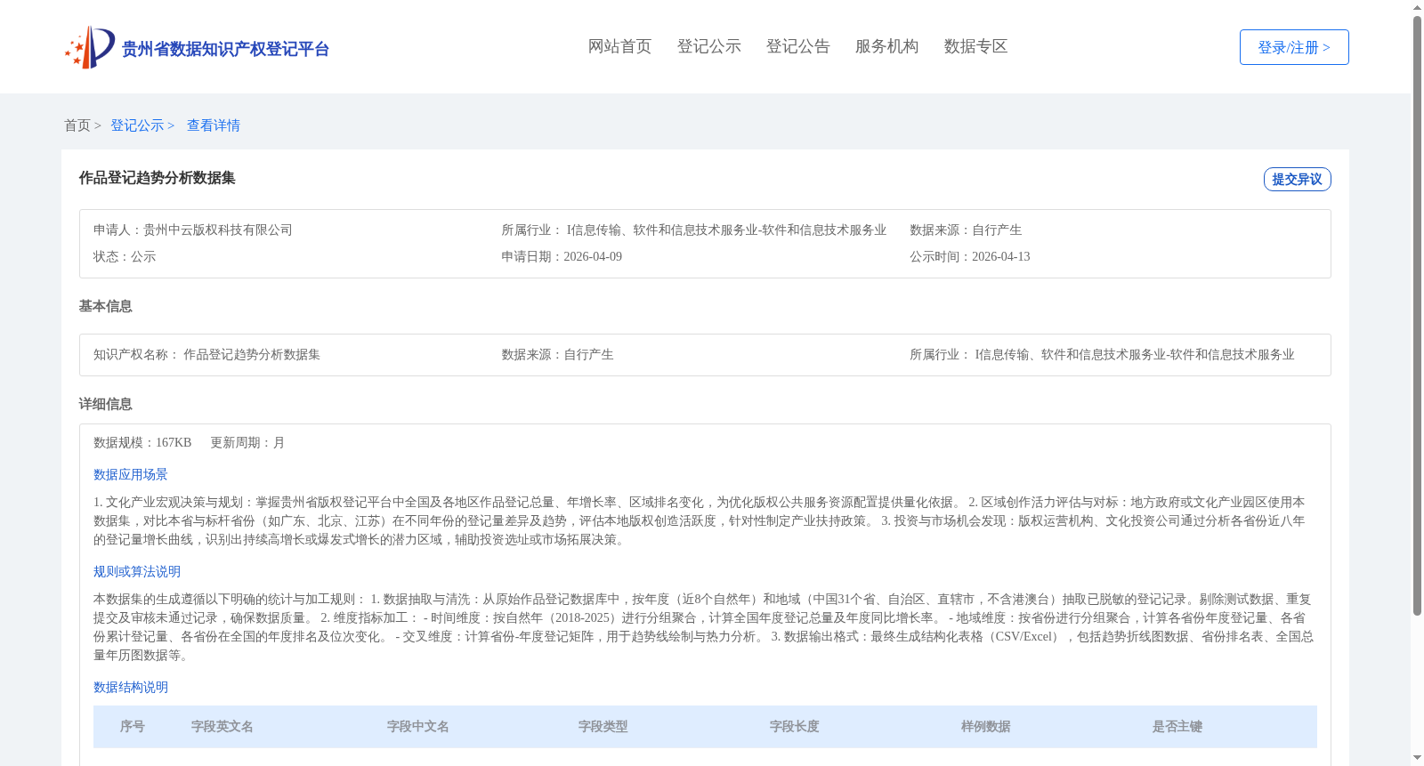The width and height of the screenshot is (1424, 766).
Task: Open the 网站首页 menu
Action: click(x=619, y=46)
